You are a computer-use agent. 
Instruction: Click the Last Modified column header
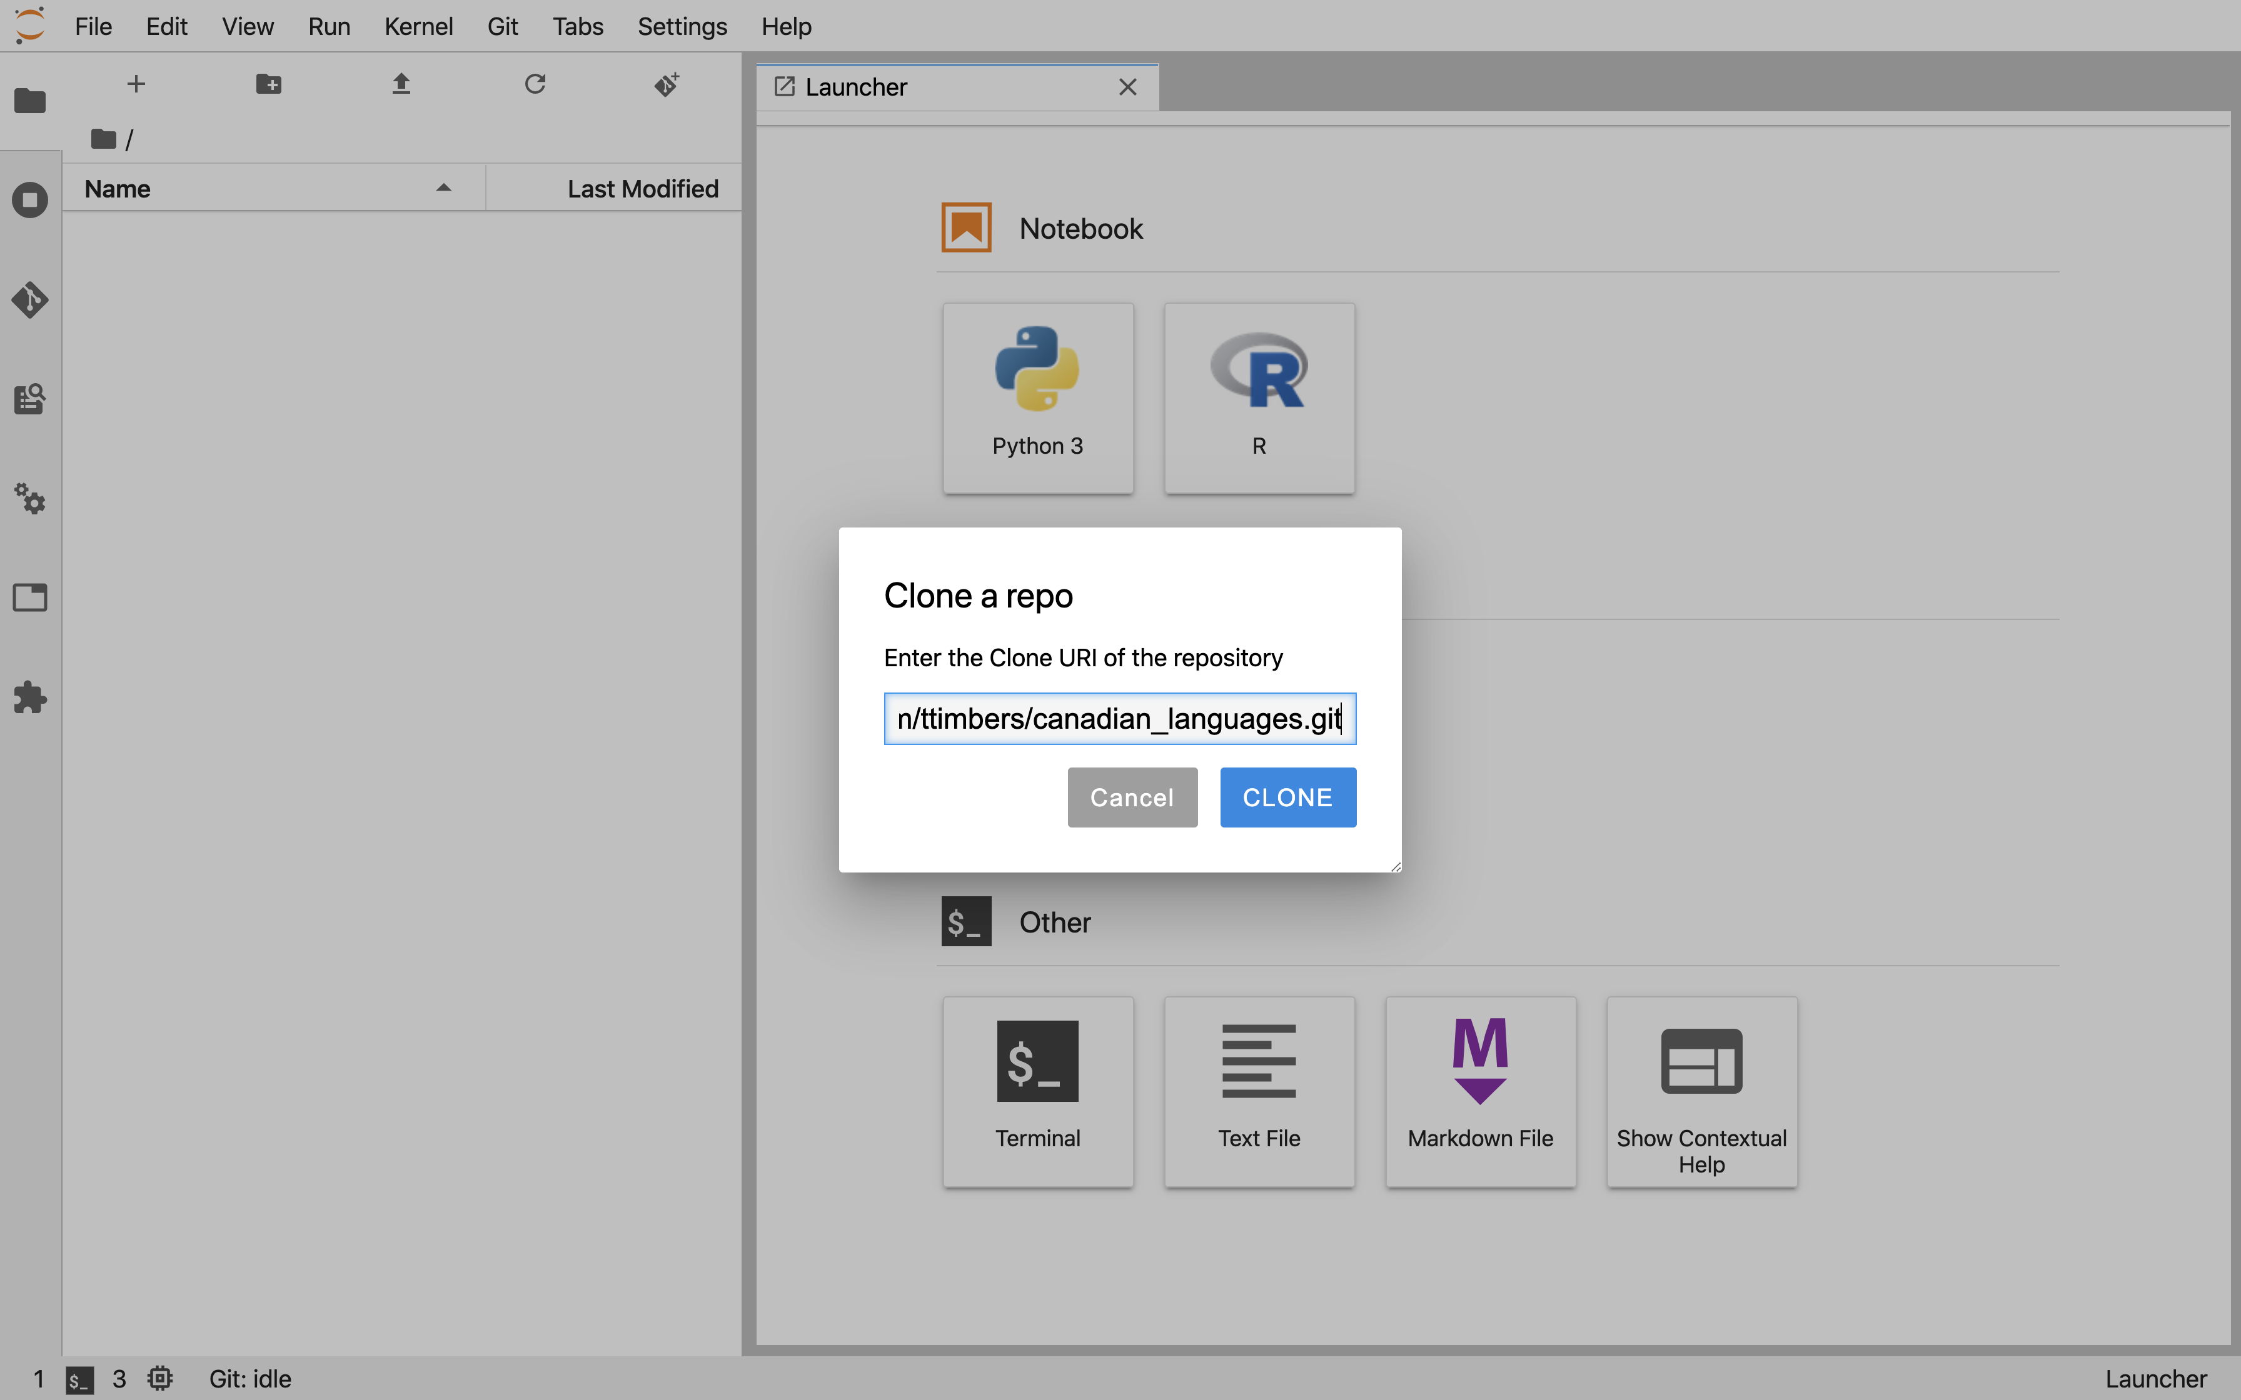click(642, 189)
